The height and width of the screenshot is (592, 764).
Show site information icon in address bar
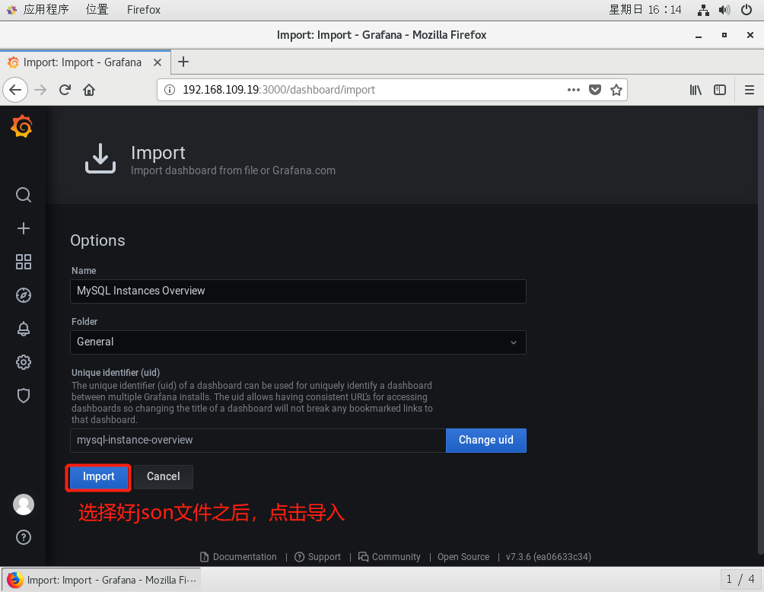(x=170, y=90)
